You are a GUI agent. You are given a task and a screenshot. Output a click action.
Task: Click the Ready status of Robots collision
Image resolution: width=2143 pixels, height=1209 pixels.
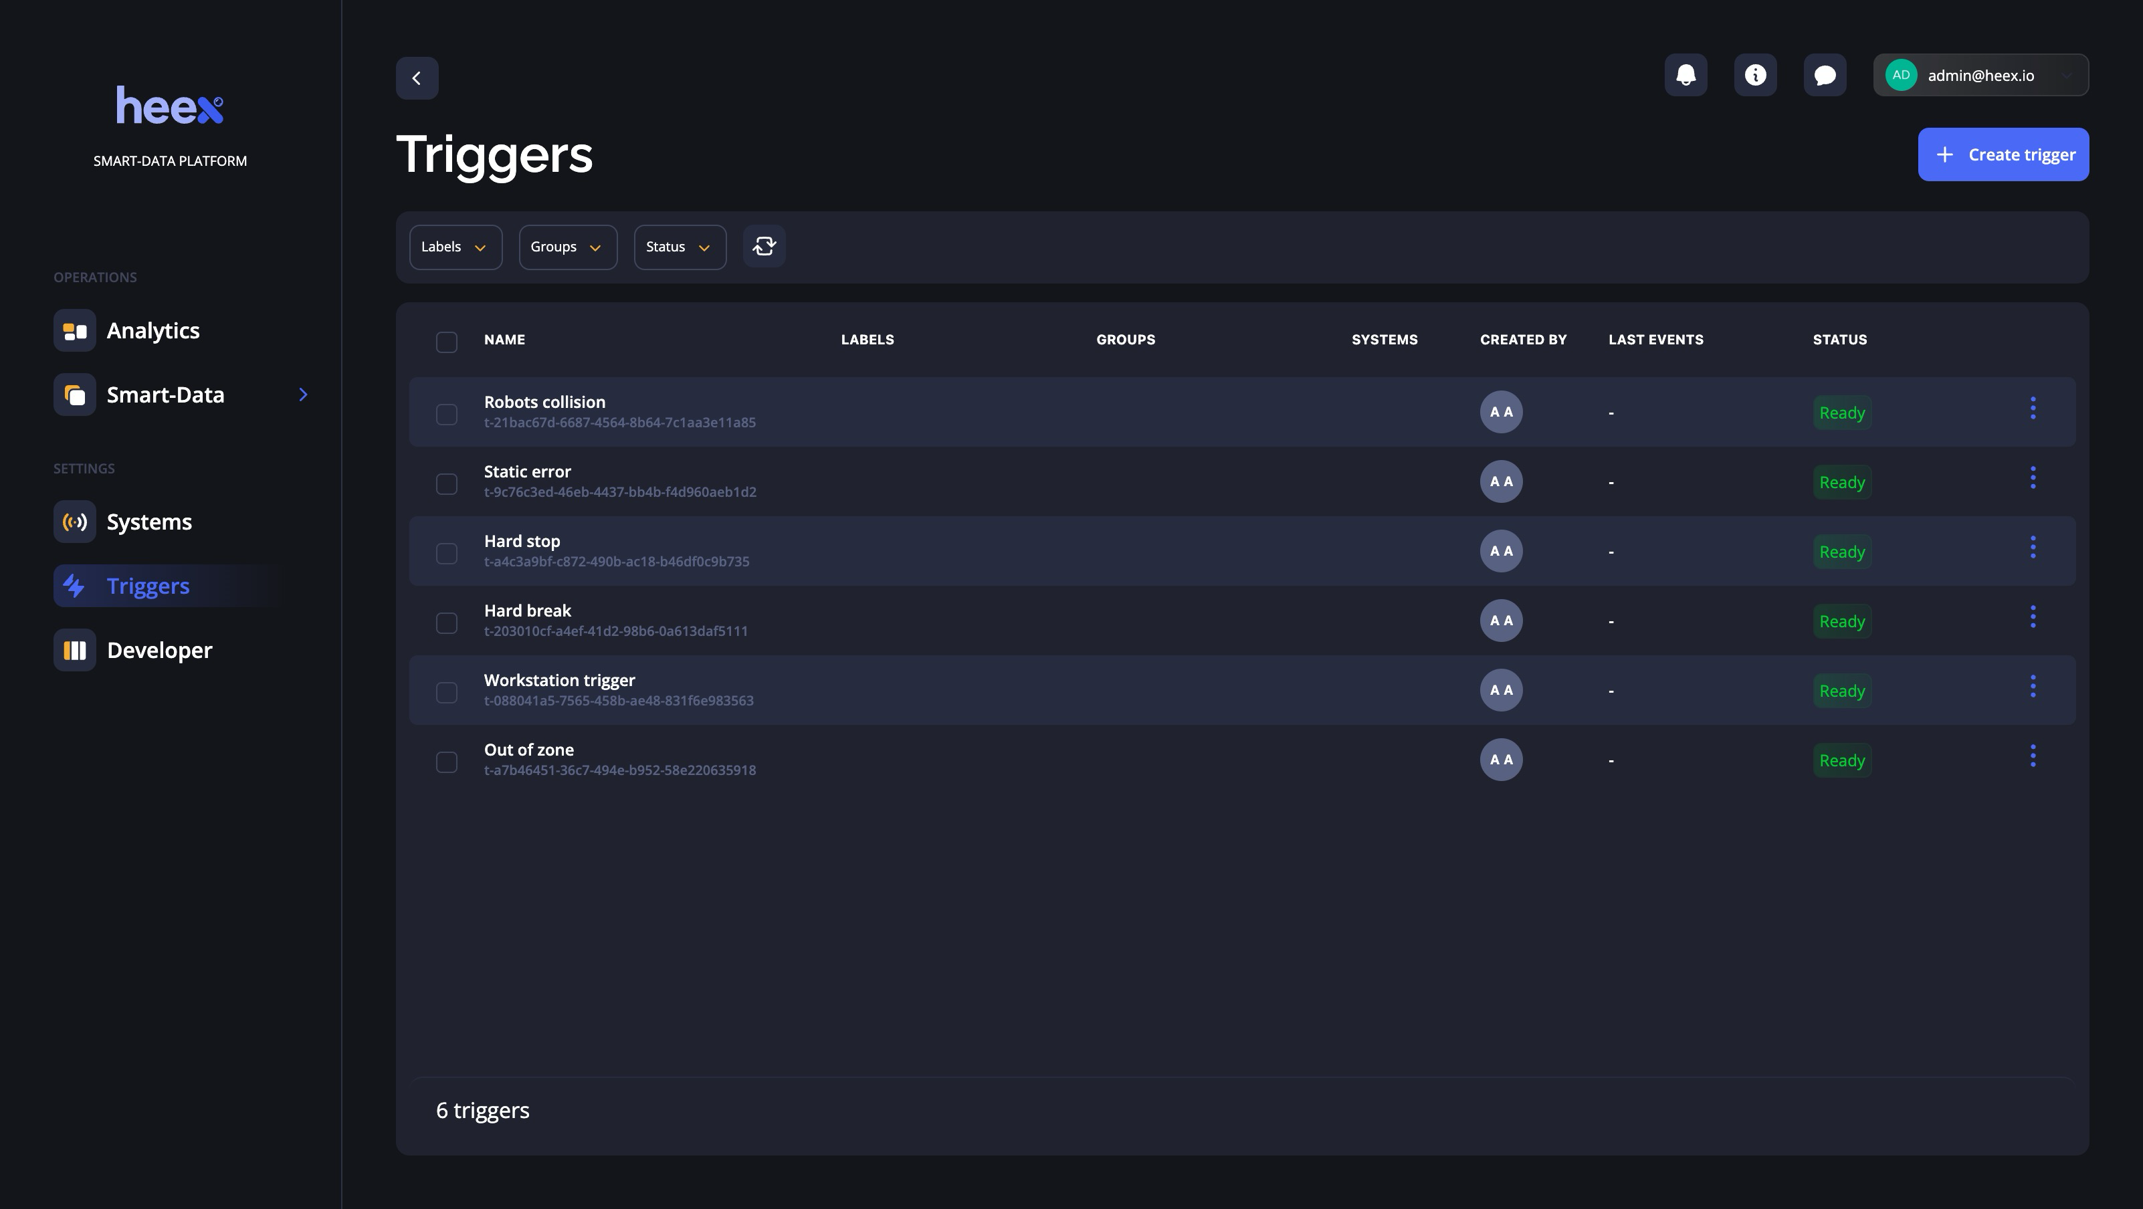tap(1842, 413)
